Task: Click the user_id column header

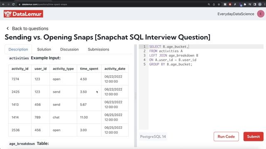Action: point(40,69)
